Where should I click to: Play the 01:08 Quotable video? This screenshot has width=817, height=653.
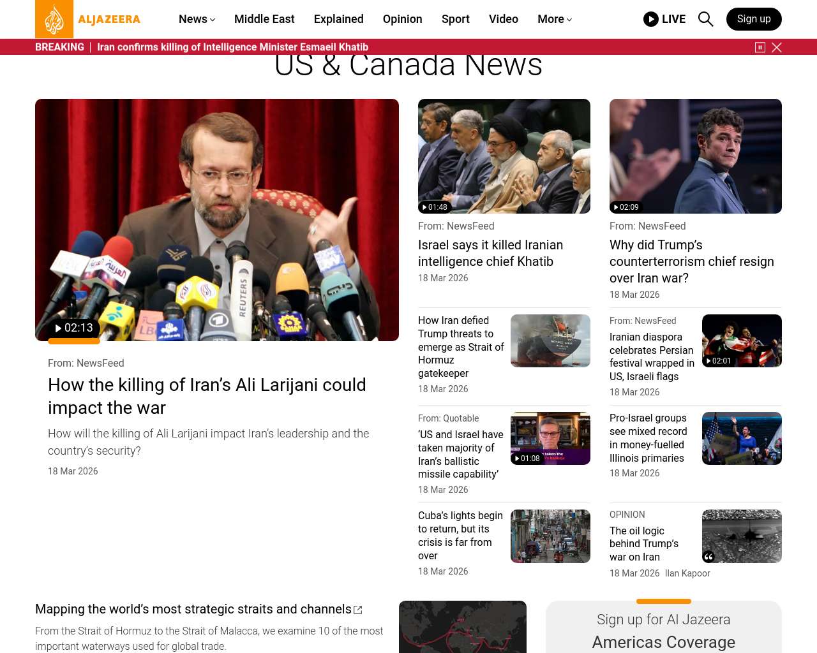pos(527,459)
